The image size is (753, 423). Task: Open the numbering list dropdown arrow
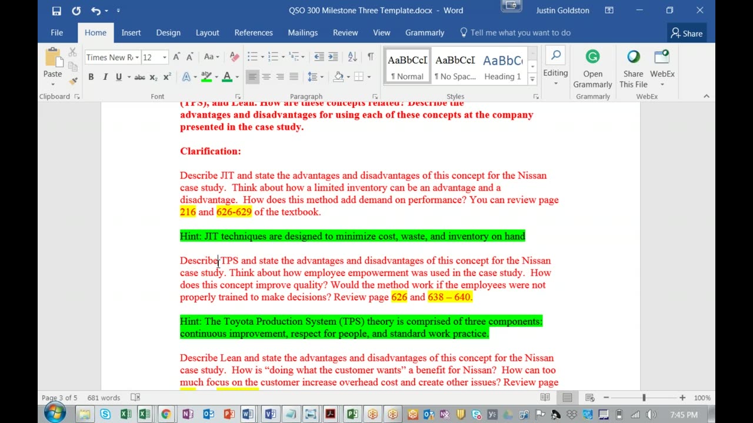[x=283, y=57]
